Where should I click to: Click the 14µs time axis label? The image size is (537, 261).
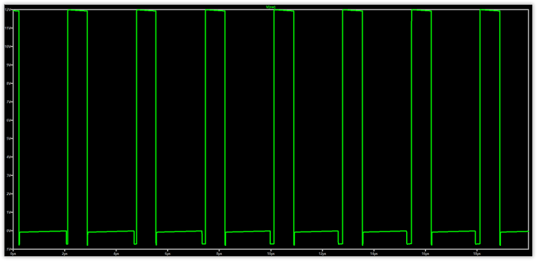click(374, 254)
